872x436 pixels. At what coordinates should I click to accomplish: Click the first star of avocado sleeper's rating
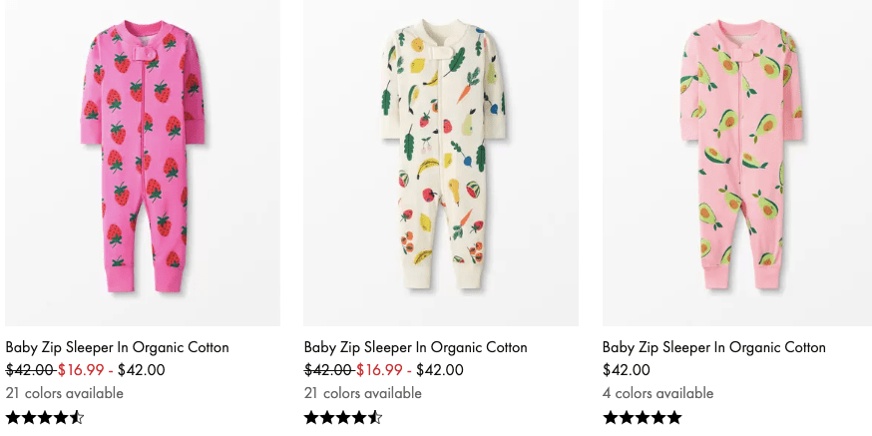pos(611,417)
